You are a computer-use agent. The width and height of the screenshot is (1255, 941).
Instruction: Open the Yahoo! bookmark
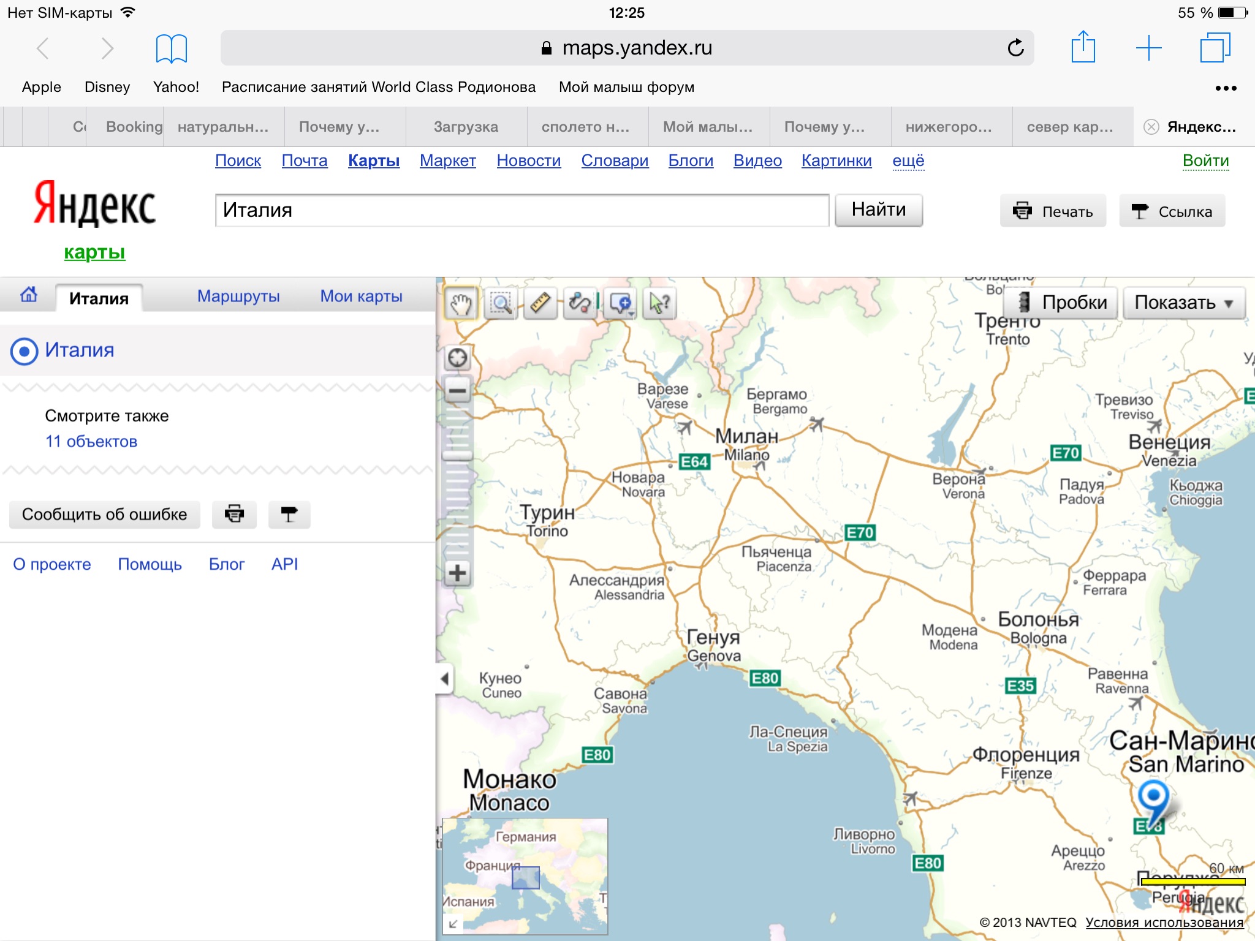[176, 87]
